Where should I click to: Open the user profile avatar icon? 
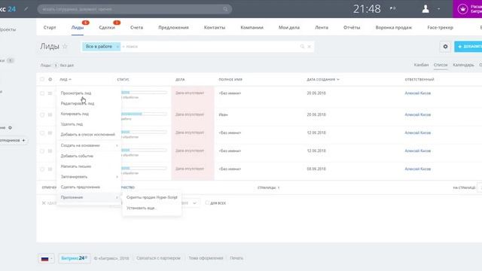[426, 8]
